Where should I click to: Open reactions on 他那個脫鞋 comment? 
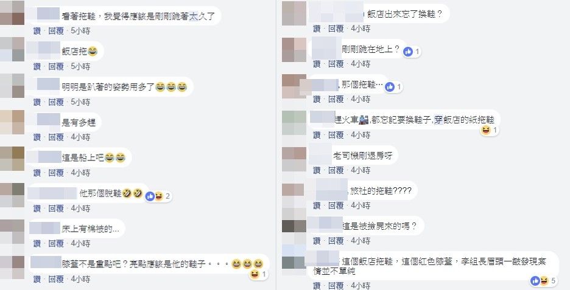(158, 197)
